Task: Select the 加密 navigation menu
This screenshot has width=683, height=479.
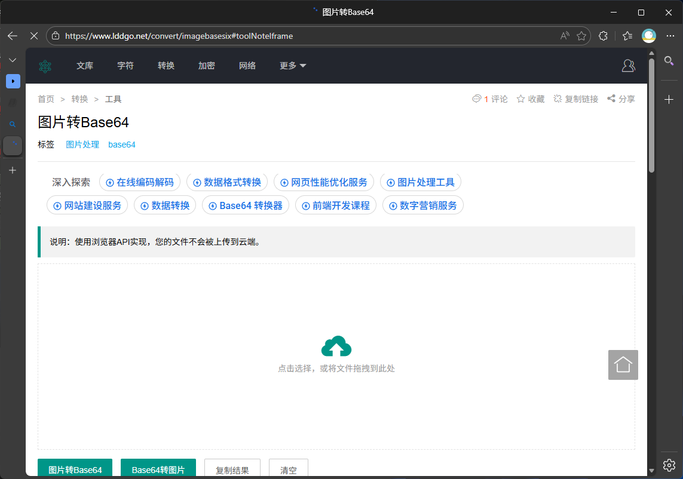Action: tap(206, 66)
